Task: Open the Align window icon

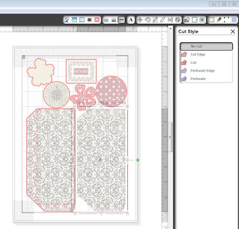Action: tap(170, 20)
